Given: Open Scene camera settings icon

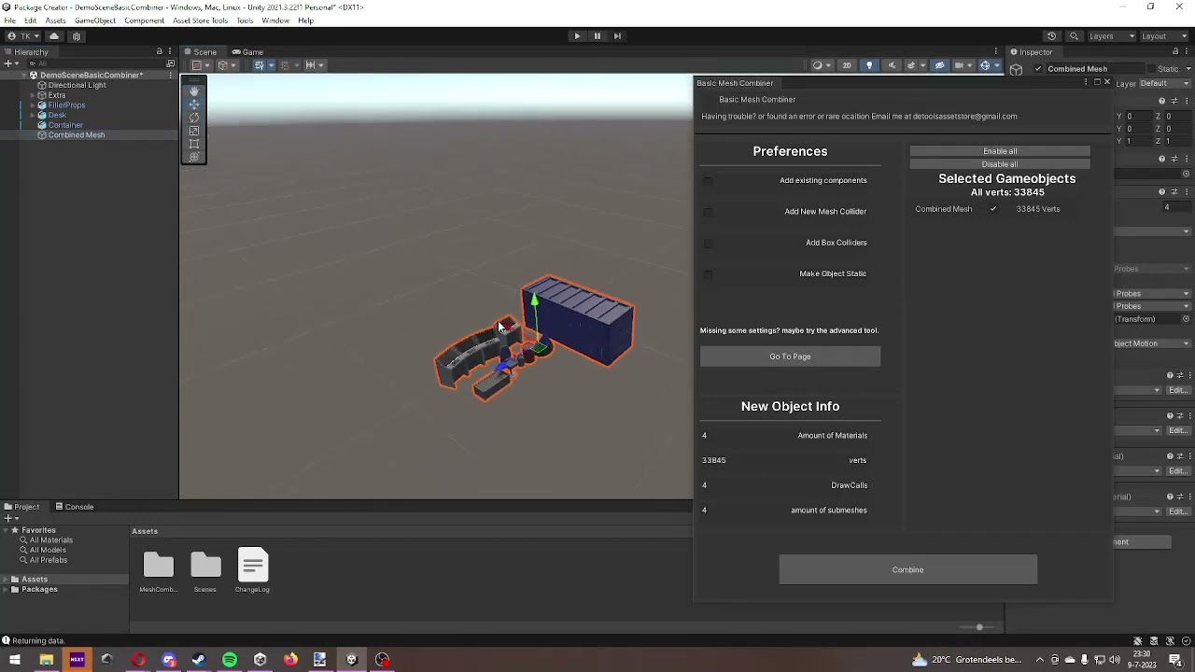Looking at the screenshot, I should coord(961,65).
